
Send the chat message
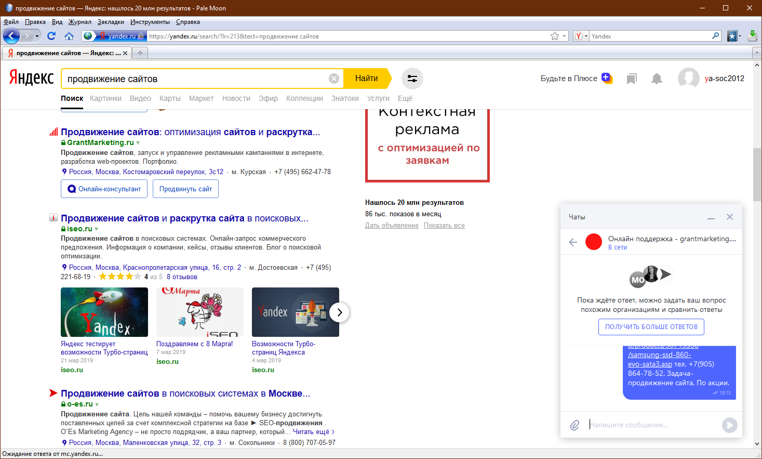729,425
